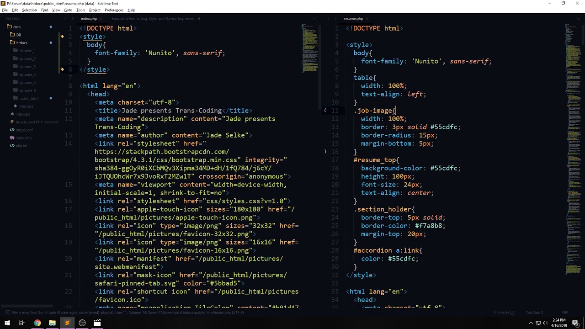
Task: Open the Windows Start menu
Action: 6,323
